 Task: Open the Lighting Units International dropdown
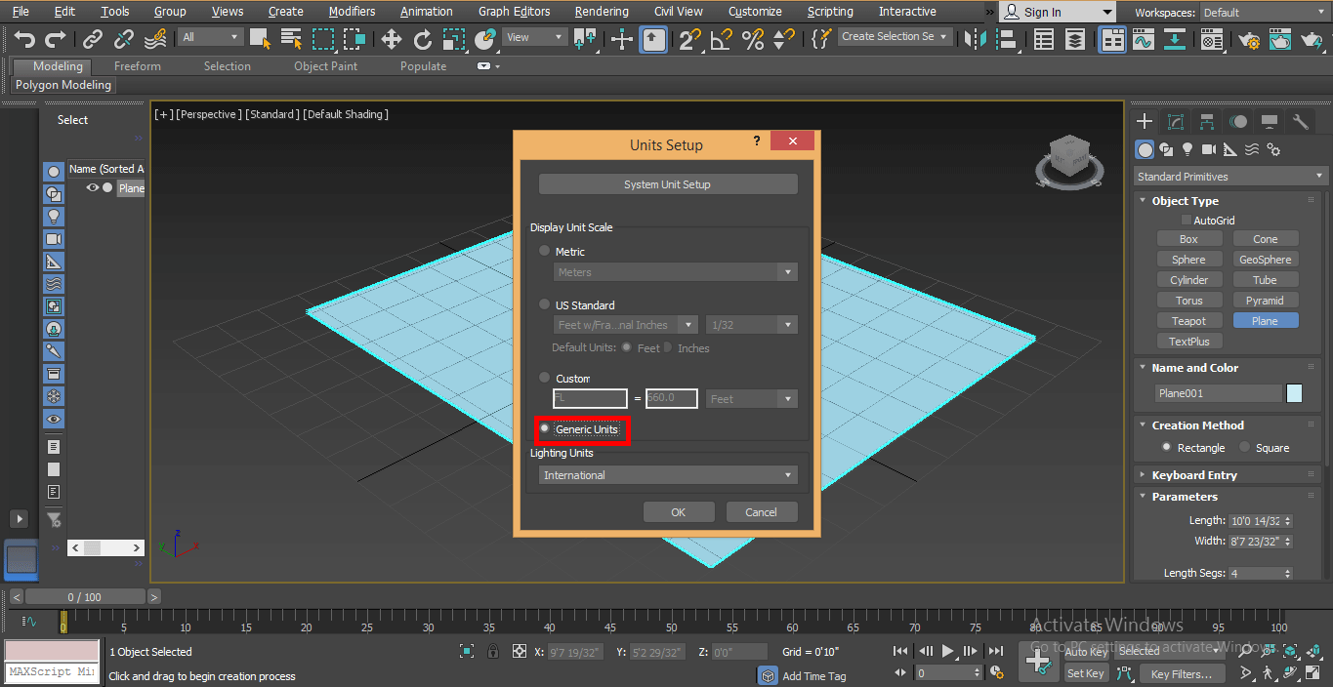pos(668,475)
